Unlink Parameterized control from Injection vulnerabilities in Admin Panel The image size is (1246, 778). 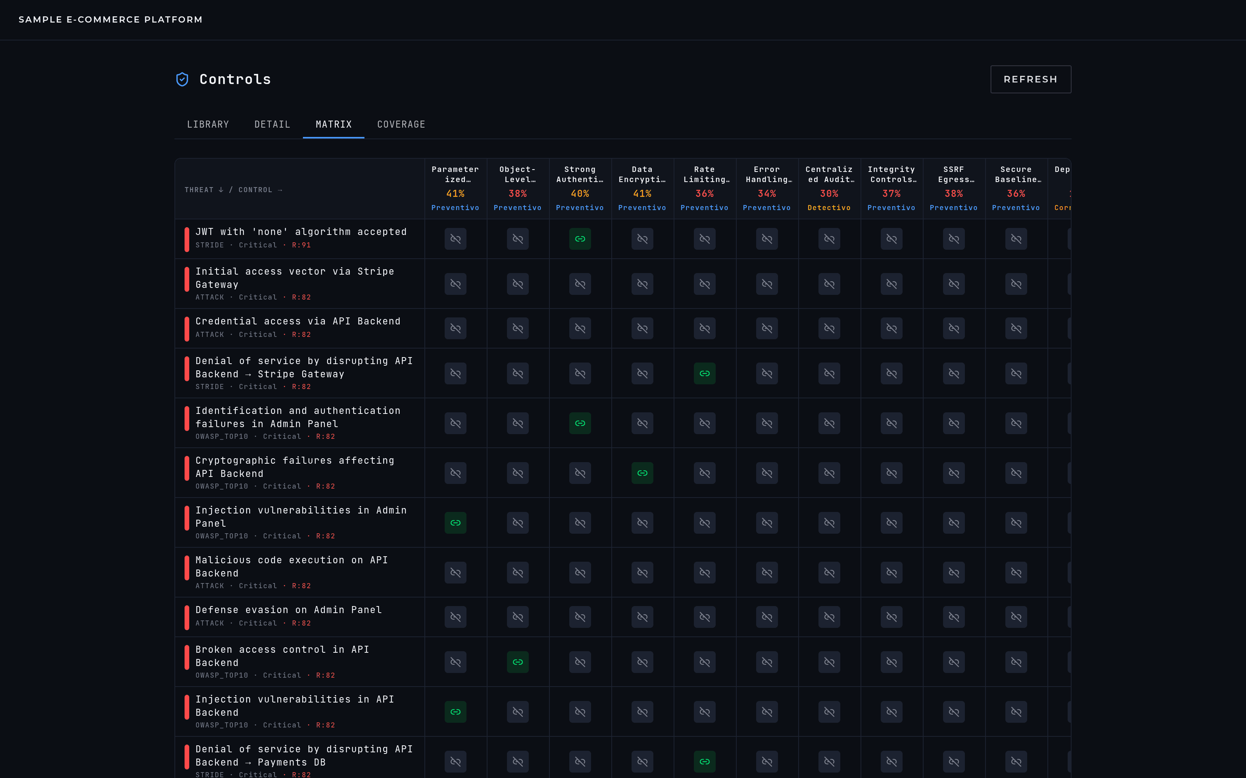tap(455, 523)
